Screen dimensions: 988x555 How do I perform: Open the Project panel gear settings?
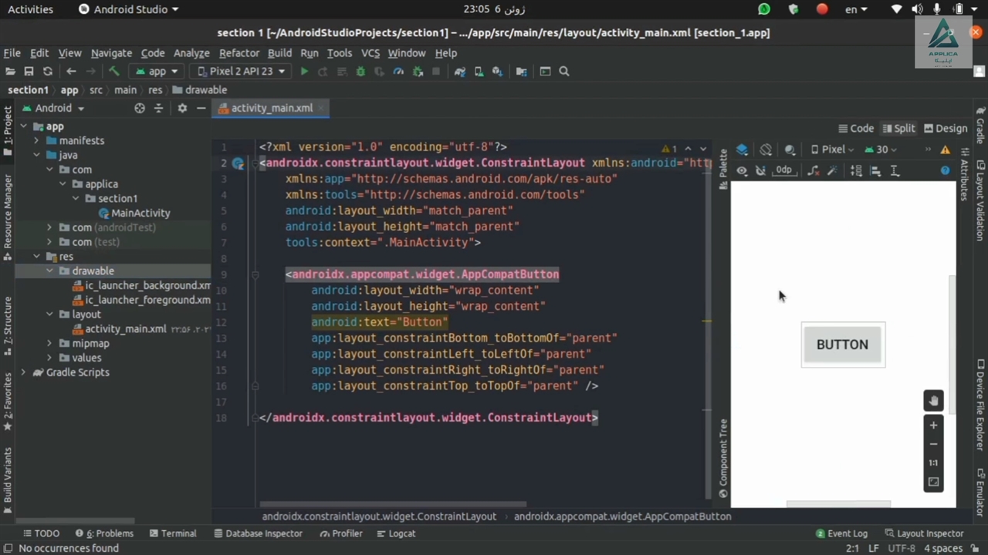[182, 108]
